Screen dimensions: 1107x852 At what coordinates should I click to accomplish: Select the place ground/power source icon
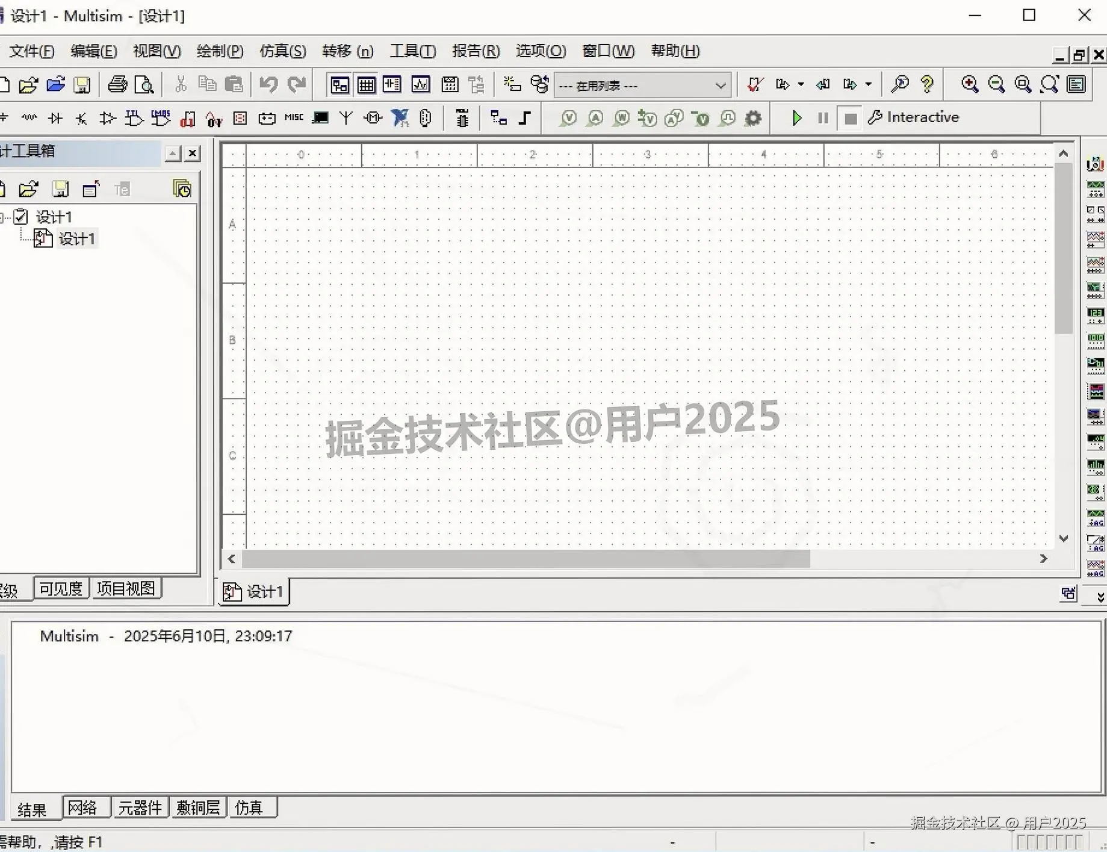pyautogui.click(x=5, y=118)
